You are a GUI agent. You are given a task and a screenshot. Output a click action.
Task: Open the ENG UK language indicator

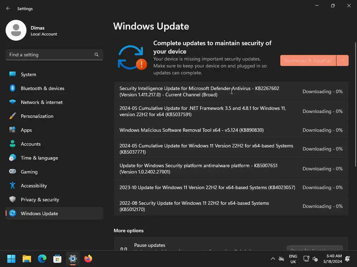click(x=293, y=259)
